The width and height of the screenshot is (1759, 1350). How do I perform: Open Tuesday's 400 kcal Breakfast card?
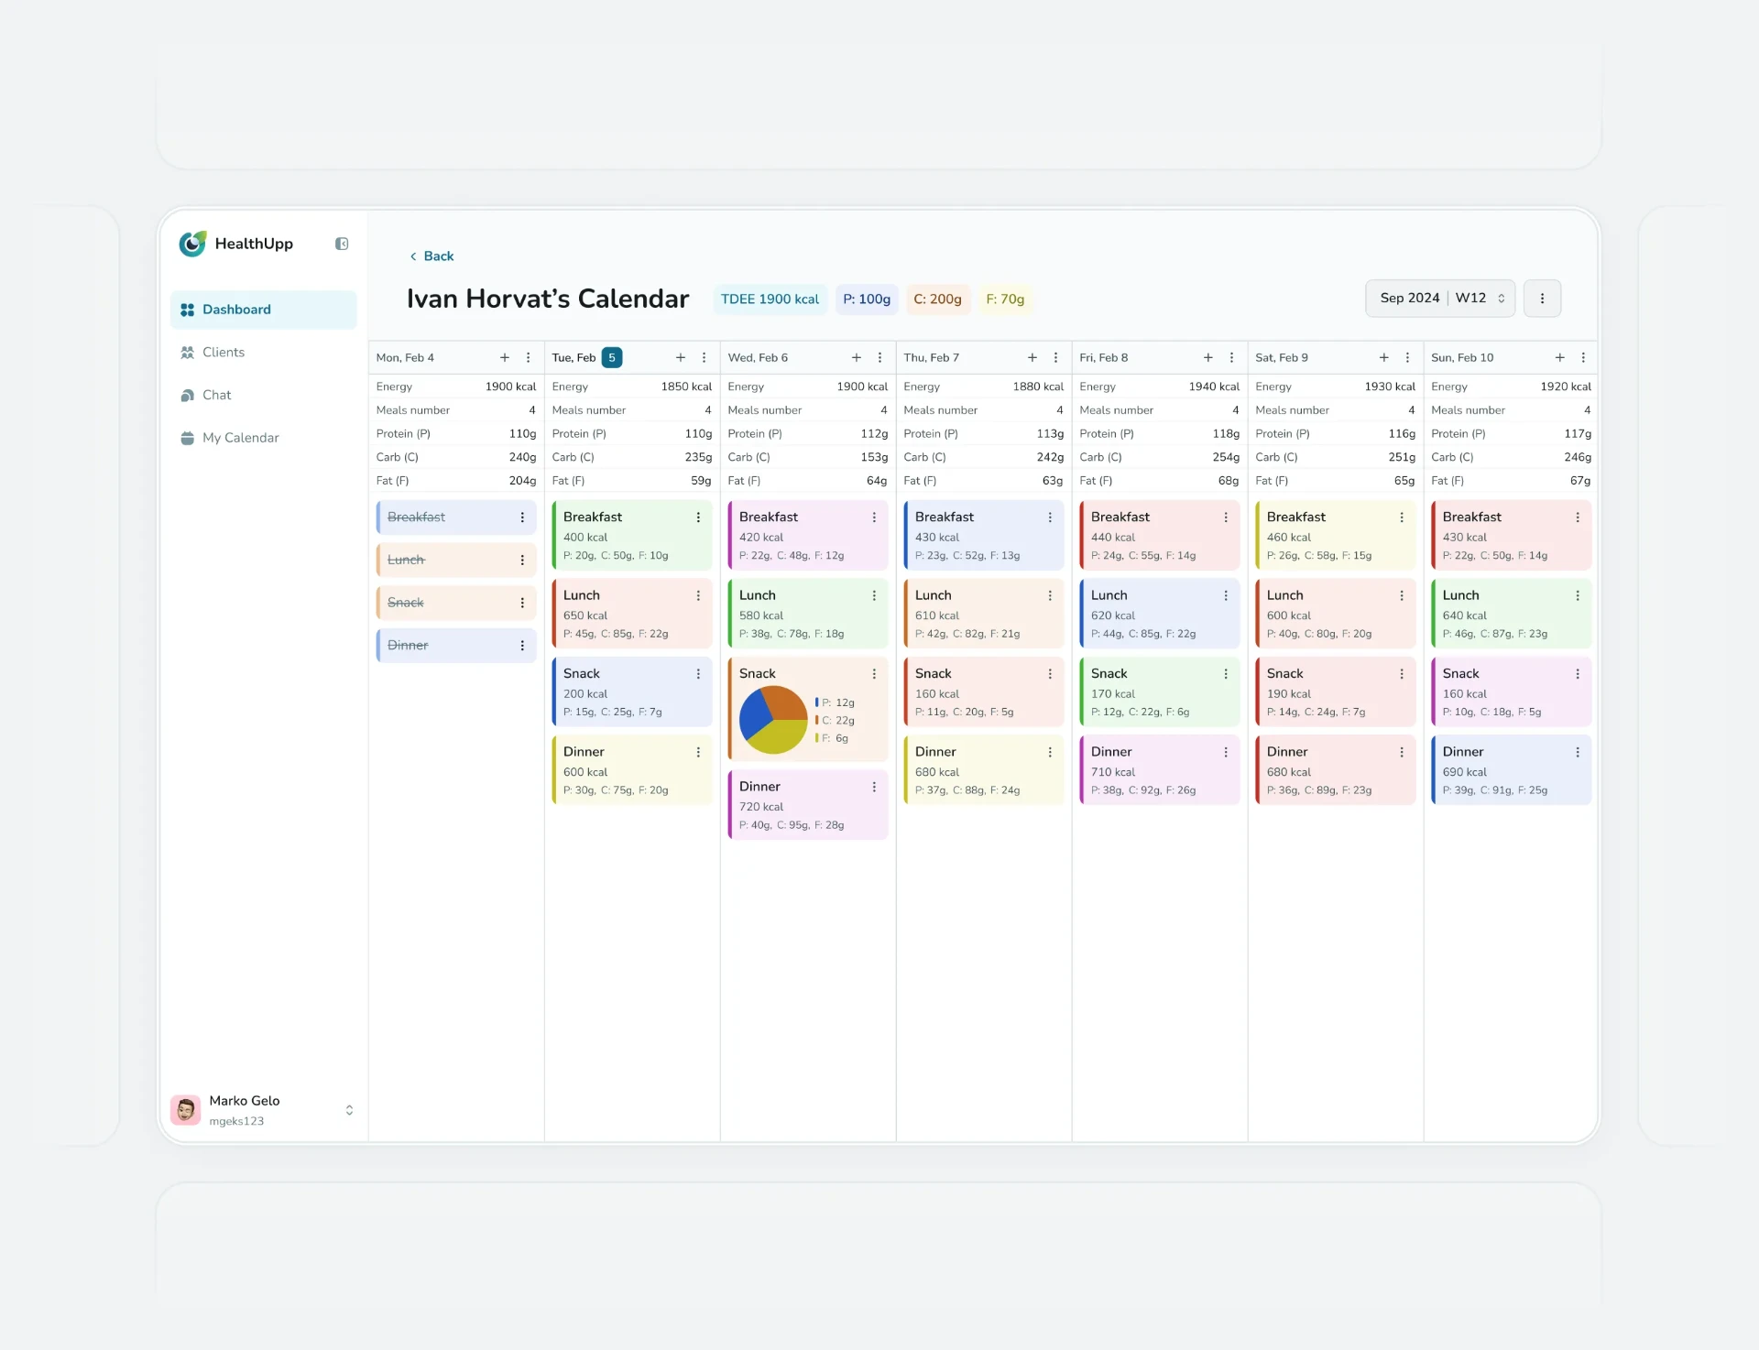tap(632, 536)
